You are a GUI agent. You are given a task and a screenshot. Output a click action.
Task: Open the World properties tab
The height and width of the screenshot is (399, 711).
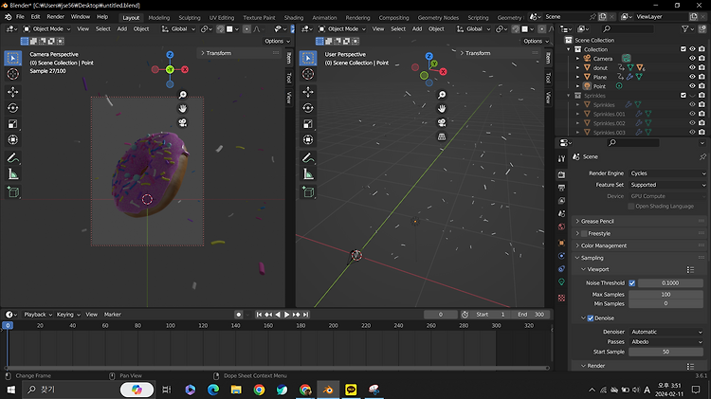pos(561,227)
